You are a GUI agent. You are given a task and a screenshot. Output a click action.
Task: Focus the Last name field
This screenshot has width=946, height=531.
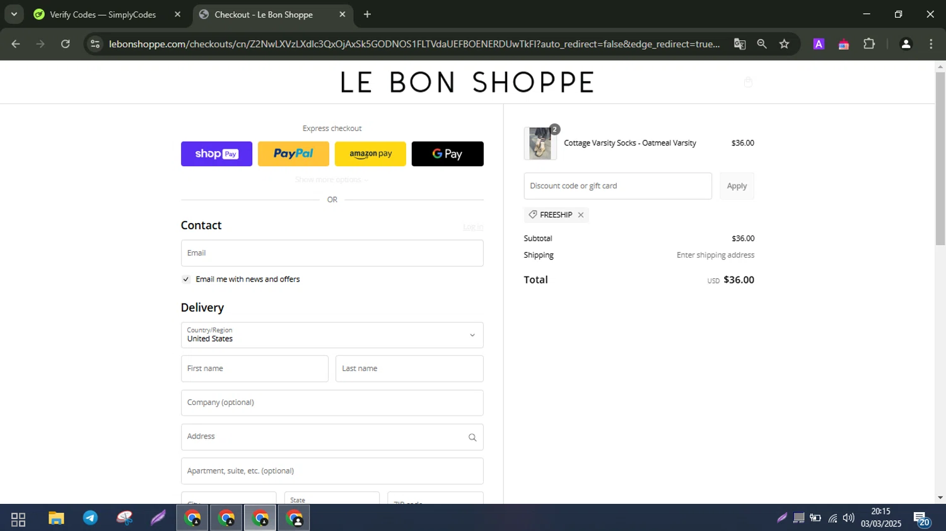(409, 368)
